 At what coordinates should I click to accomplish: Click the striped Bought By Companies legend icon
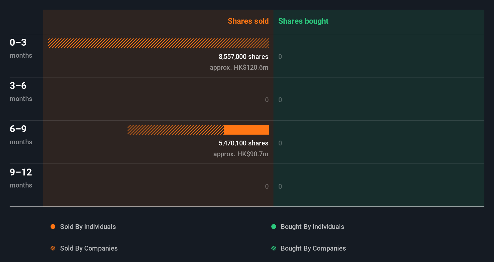coord(274,248)
